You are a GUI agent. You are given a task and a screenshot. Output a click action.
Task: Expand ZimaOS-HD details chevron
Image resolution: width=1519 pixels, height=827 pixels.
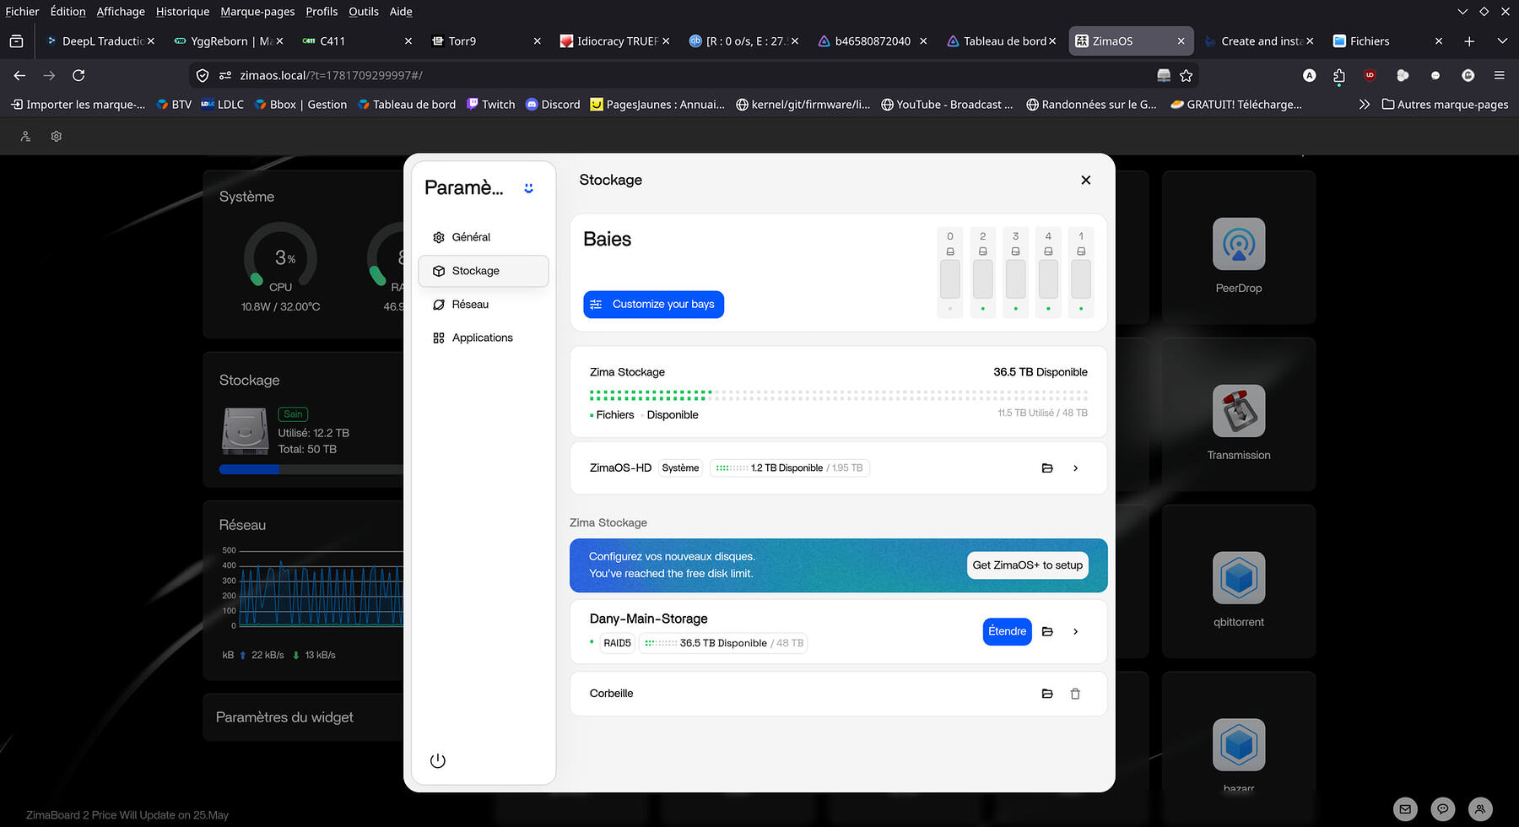pos(1075,468)
